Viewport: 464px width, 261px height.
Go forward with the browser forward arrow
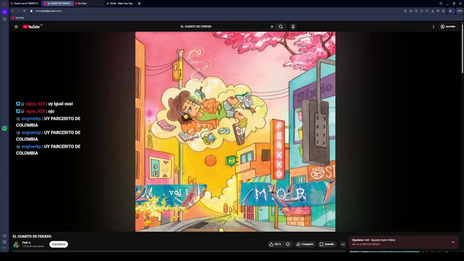tap(18, 11)
